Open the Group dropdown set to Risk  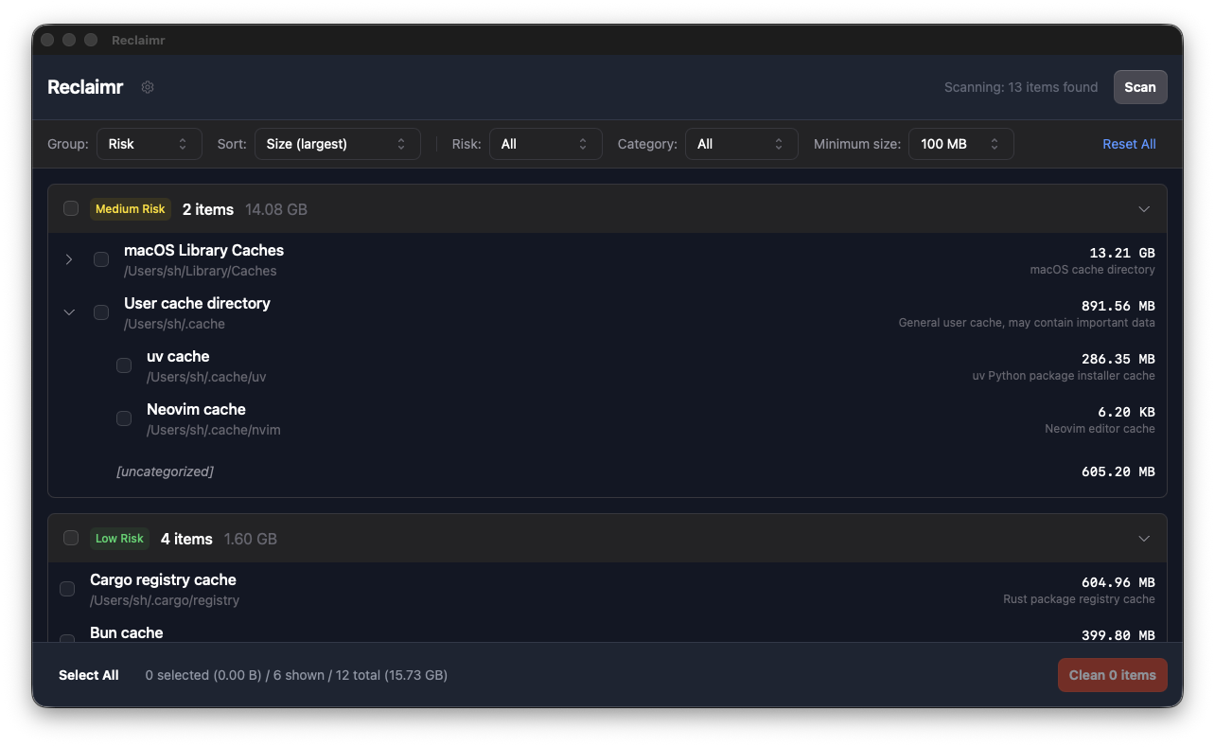149,143
